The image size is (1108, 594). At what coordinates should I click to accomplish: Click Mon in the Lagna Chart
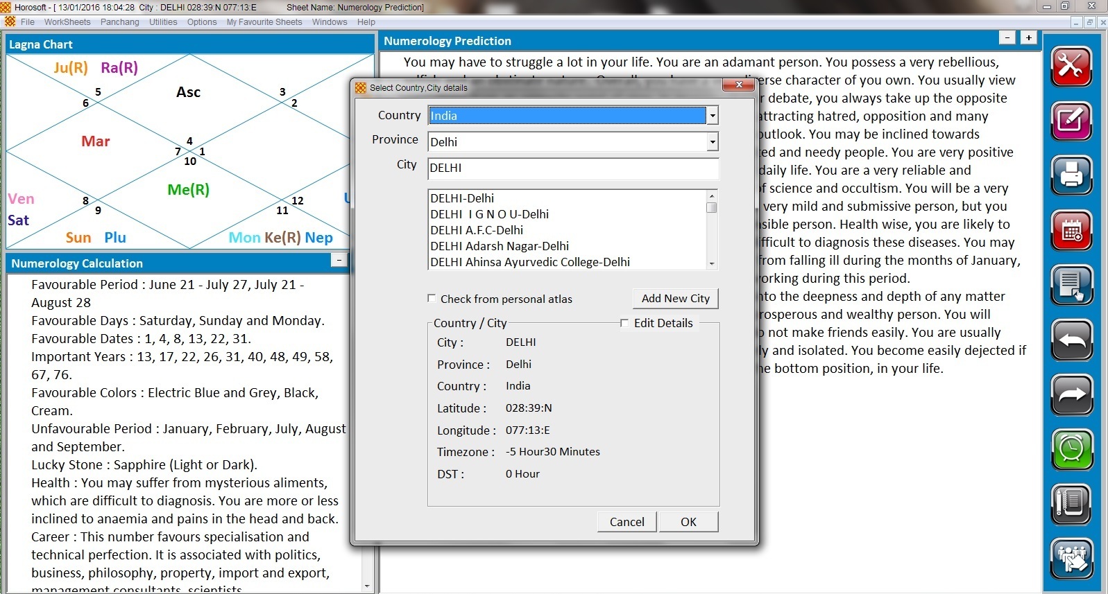tap(244, 238)
